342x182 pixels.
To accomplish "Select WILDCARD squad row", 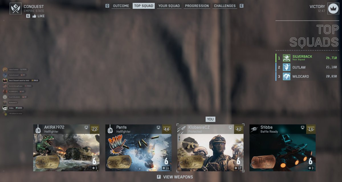I will pyautogui.click(x=307, y=76).
